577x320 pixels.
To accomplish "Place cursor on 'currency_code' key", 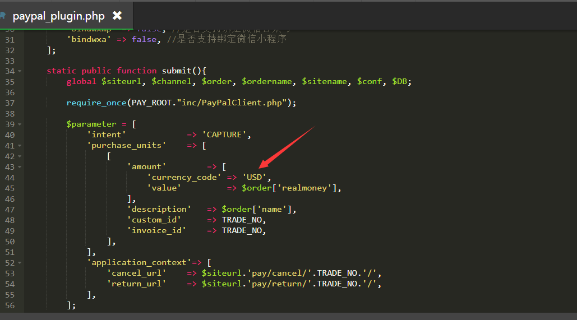I will [x=184, y=177].
